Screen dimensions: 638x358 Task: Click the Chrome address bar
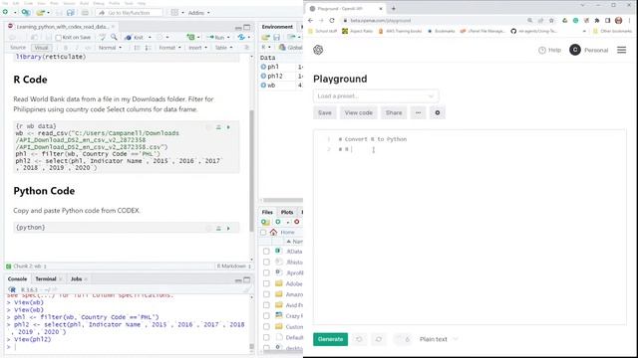(x=434, y=20)
